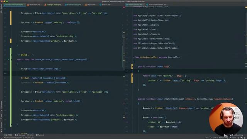This screenshot has height=139, width=247.
Task: Click the close icon on OrderControllerTest.php tab
Action: coord(25,5)
